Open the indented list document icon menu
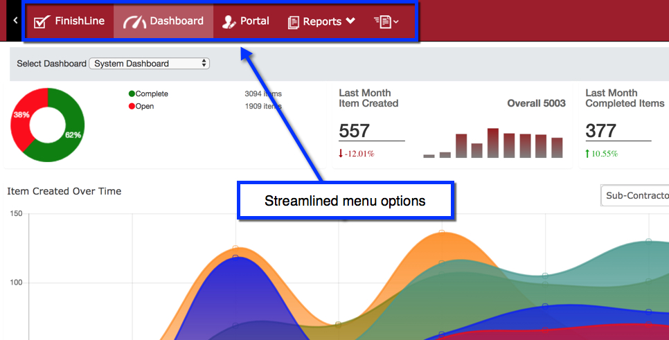The image size is (669, 340). coord(386,22)
